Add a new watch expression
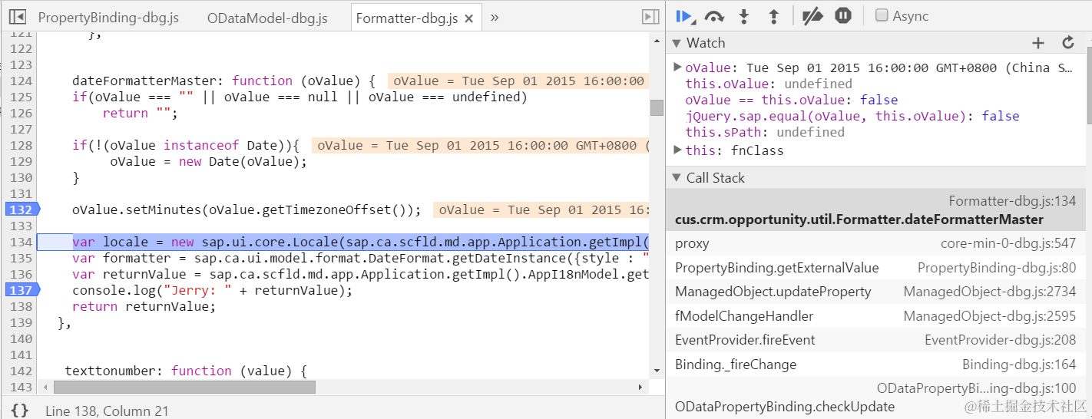1092x419 pixels. click(1038, 43)
